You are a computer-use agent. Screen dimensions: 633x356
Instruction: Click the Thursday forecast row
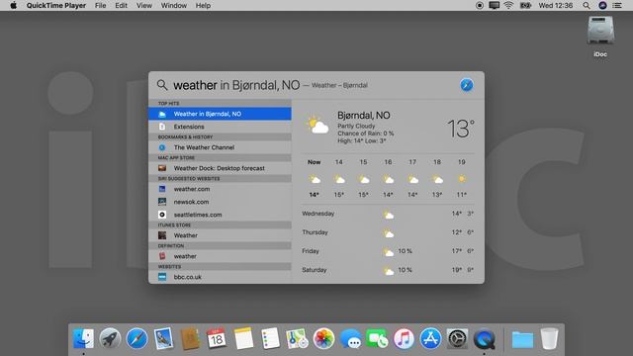coord(388,232)
